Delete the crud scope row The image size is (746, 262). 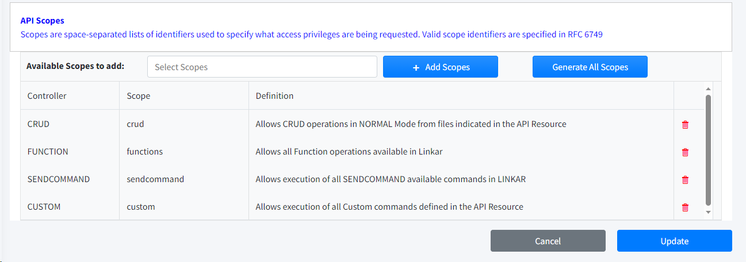685,125
